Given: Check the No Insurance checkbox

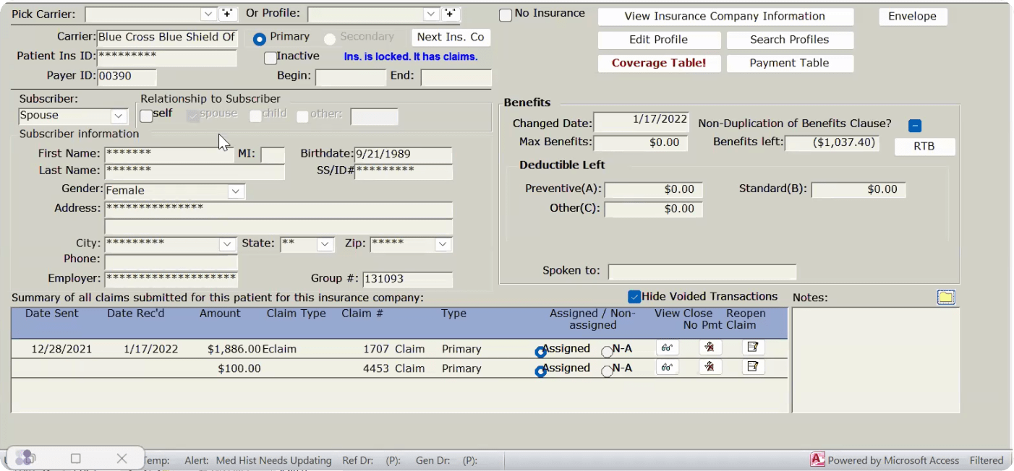Looking at the screenshot, I should point(506,15).
